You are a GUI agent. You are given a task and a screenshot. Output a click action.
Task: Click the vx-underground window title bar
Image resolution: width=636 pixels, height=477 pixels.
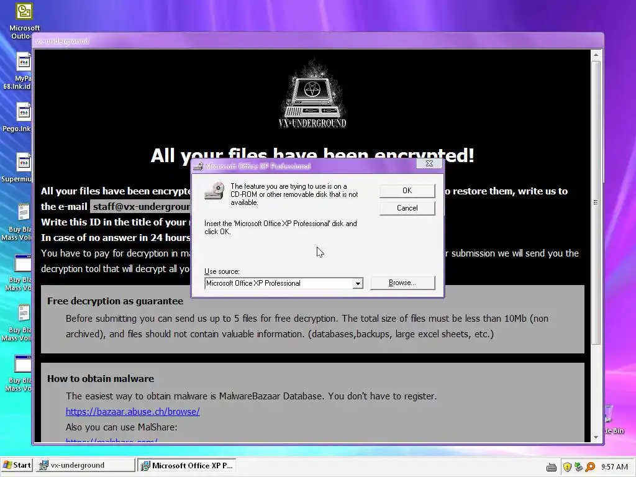click(318, 40)
